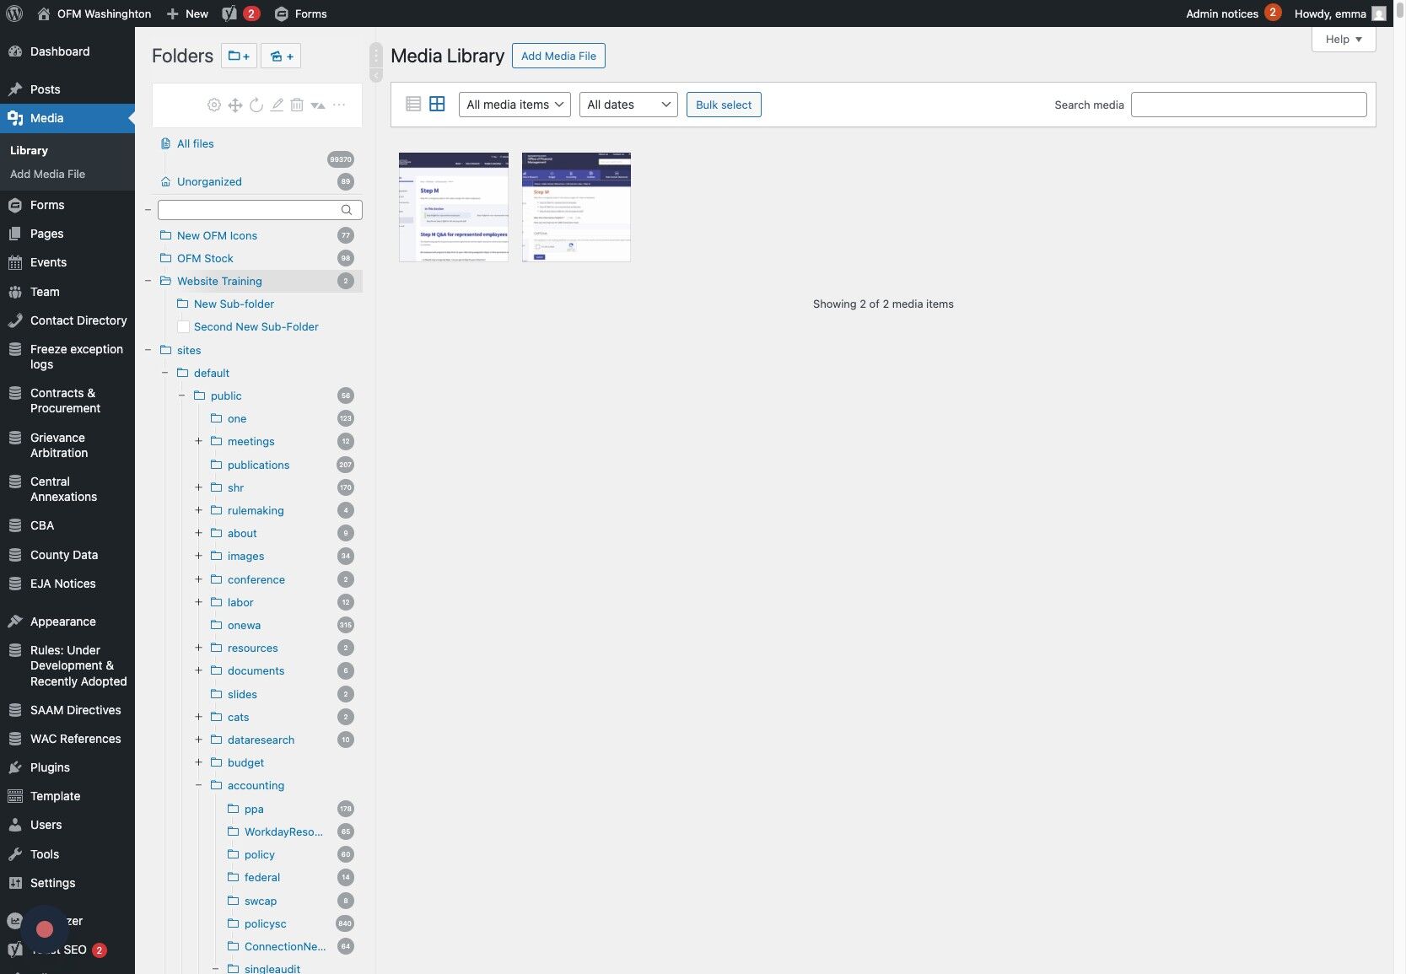This screenshot has height=974, width=1406.
Task: Click the Add Media File button
Action: pyautogui.click(x=558, y=56)
